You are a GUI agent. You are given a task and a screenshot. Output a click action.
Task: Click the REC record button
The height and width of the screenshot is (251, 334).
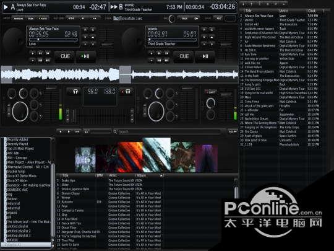point(218,19)
